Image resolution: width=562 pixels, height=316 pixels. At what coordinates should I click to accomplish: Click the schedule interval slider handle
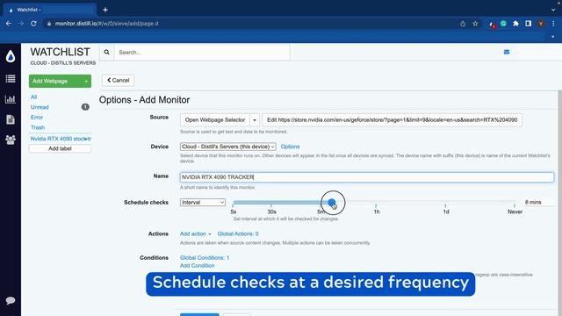[x=332, y=203]
